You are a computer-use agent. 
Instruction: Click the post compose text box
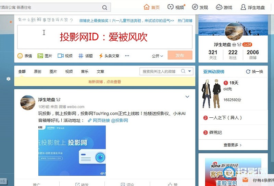105,37
